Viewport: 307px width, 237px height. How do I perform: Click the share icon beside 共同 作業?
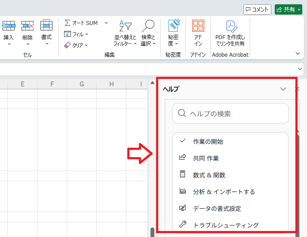tap(182, 157)
